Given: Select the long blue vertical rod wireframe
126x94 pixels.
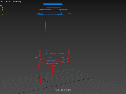Looking at the screenshot, I should (x=46, y=33).
